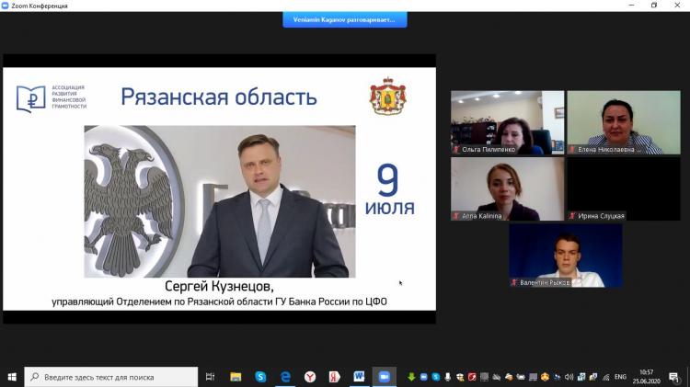Viewport: 690px width, 387px height.
Task: Open Task View on the taskbar
Action: click(211, 377)
